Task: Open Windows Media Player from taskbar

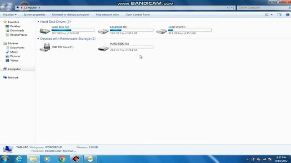Action: (x=47, y=159)
